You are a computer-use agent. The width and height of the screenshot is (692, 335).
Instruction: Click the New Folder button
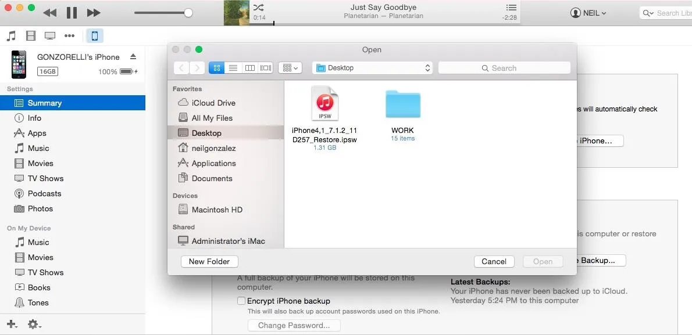(x=209, y=261)
